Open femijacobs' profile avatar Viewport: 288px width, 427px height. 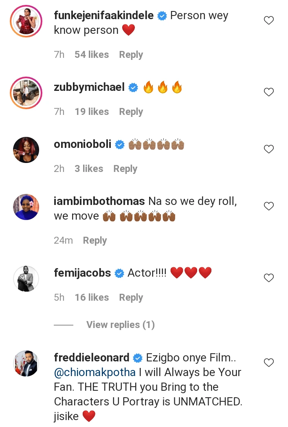pyautogui.click(x=26, y=278)
